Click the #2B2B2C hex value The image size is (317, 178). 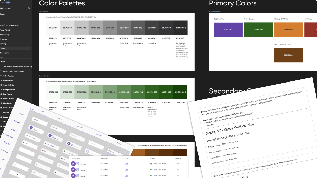[x=180, y=38]
